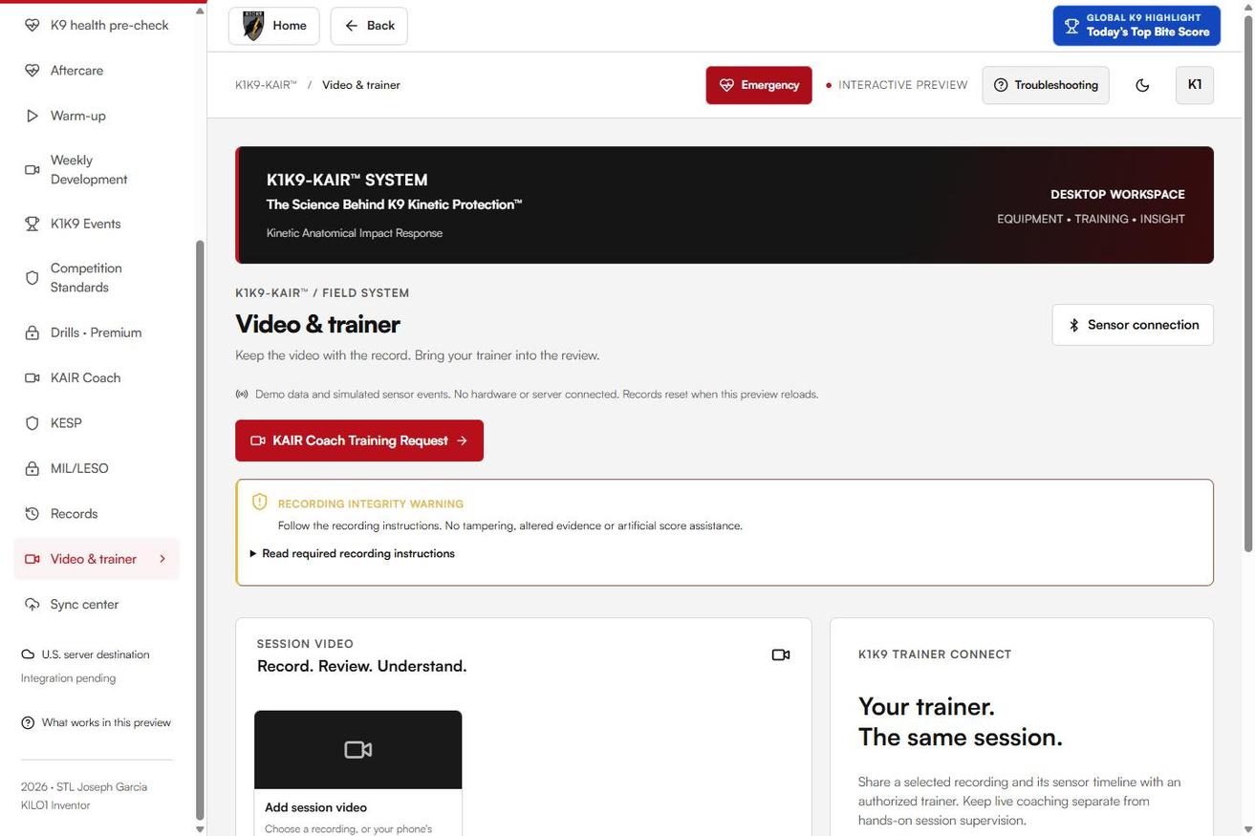Open Troubleshooting help
Viewport: 1255px width, 836px height.
click(x=1046, y=85)
